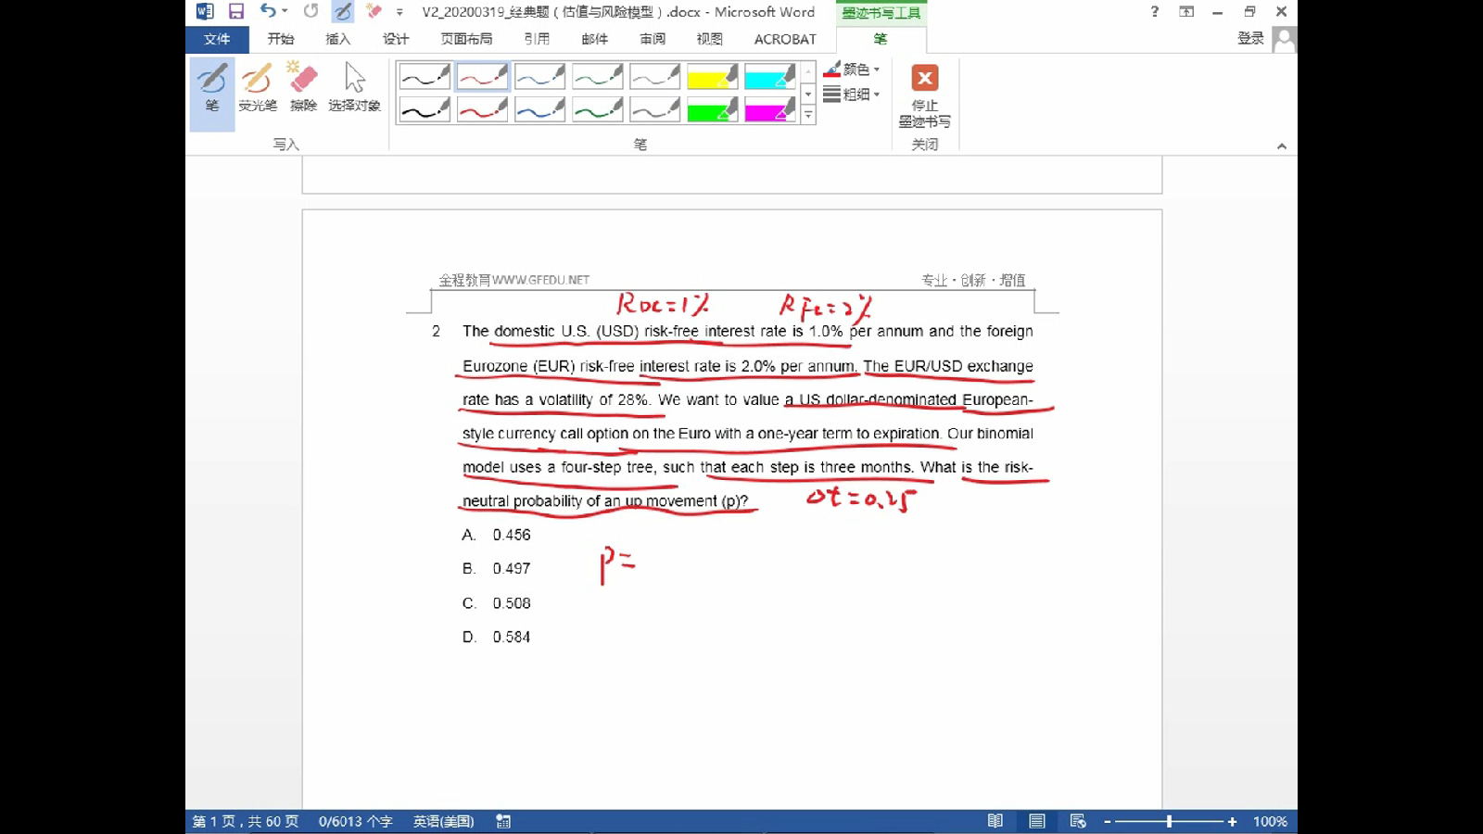Switch to Web Layout view in status bar

(1077, 821)
